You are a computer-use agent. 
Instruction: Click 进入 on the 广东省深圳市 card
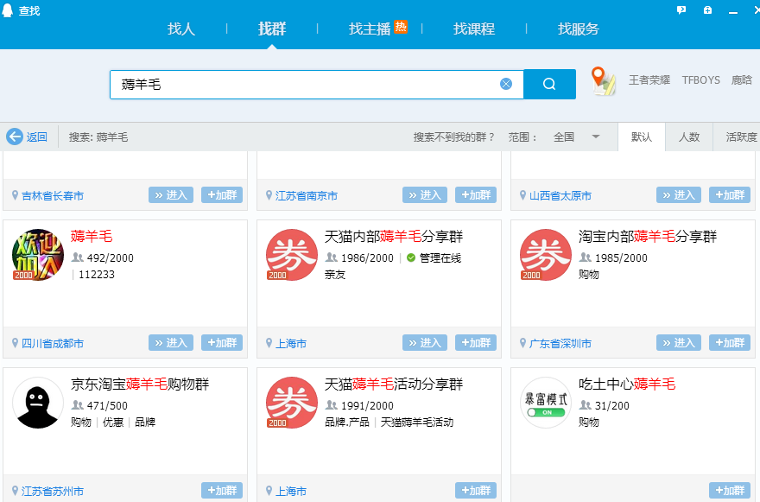coord(679,343)
